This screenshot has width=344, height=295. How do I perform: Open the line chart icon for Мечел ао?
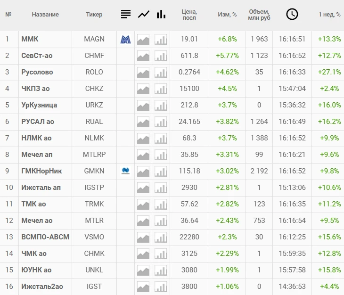(x=143, y=221)
